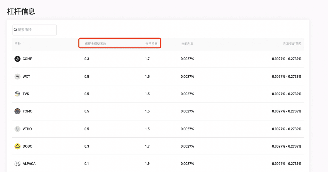The image size is (328, 172).
Task: Select the WXT borrow coefficient 1.5
Action: click(x=147, y=77)
